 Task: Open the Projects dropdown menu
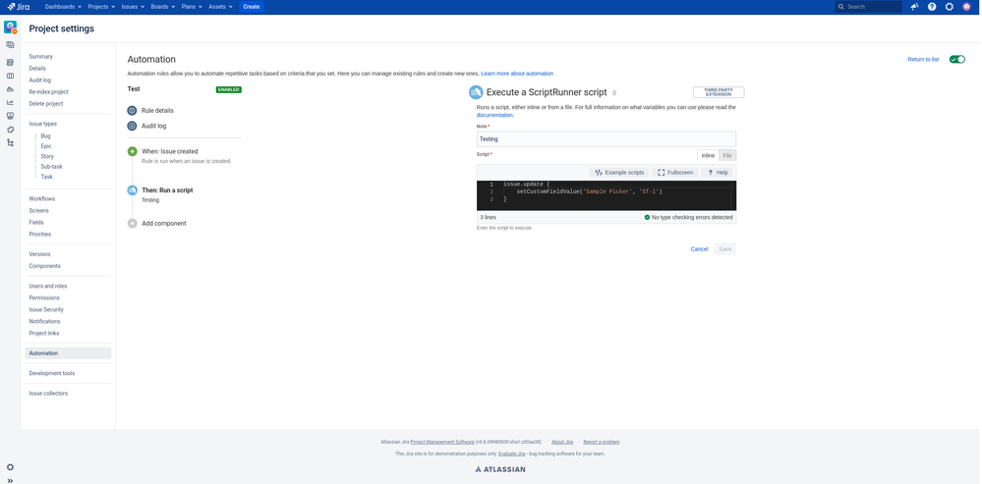click(x=101, y=7)
